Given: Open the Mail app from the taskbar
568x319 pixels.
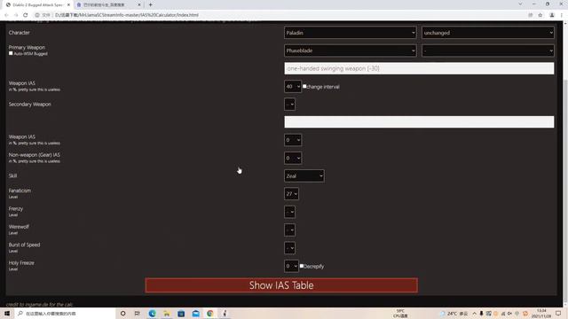Looking at the screenshot, I should tap(195, 313).
